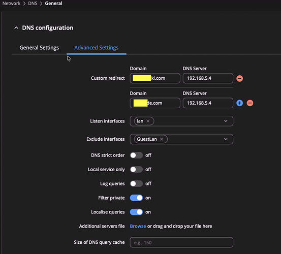Open DNS in the breadcrumb path

click(x=33, y=4)
